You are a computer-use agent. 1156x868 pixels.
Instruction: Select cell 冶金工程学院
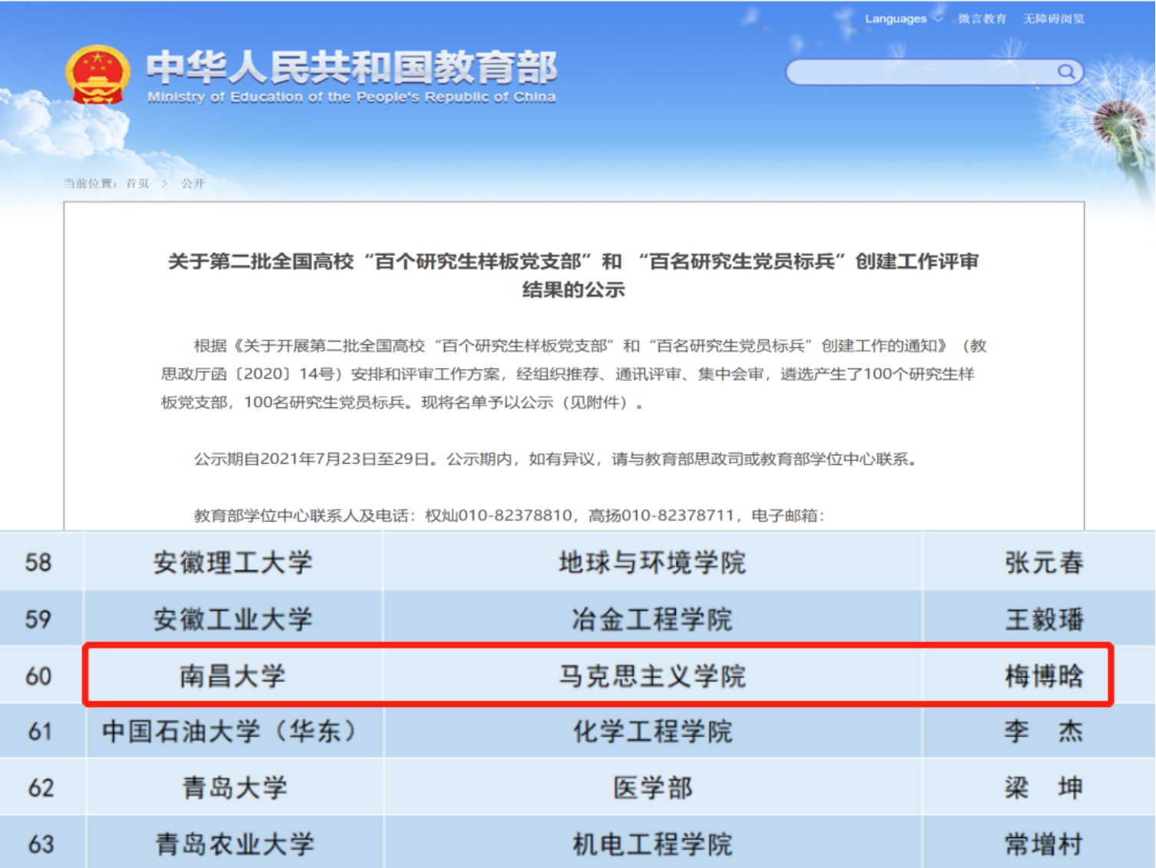tap(652, 618)
